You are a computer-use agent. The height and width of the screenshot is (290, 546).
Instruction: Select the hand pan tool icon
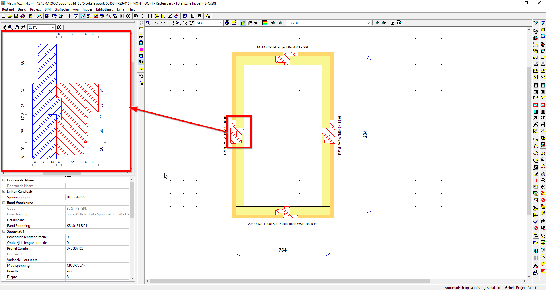click(191, 23)
